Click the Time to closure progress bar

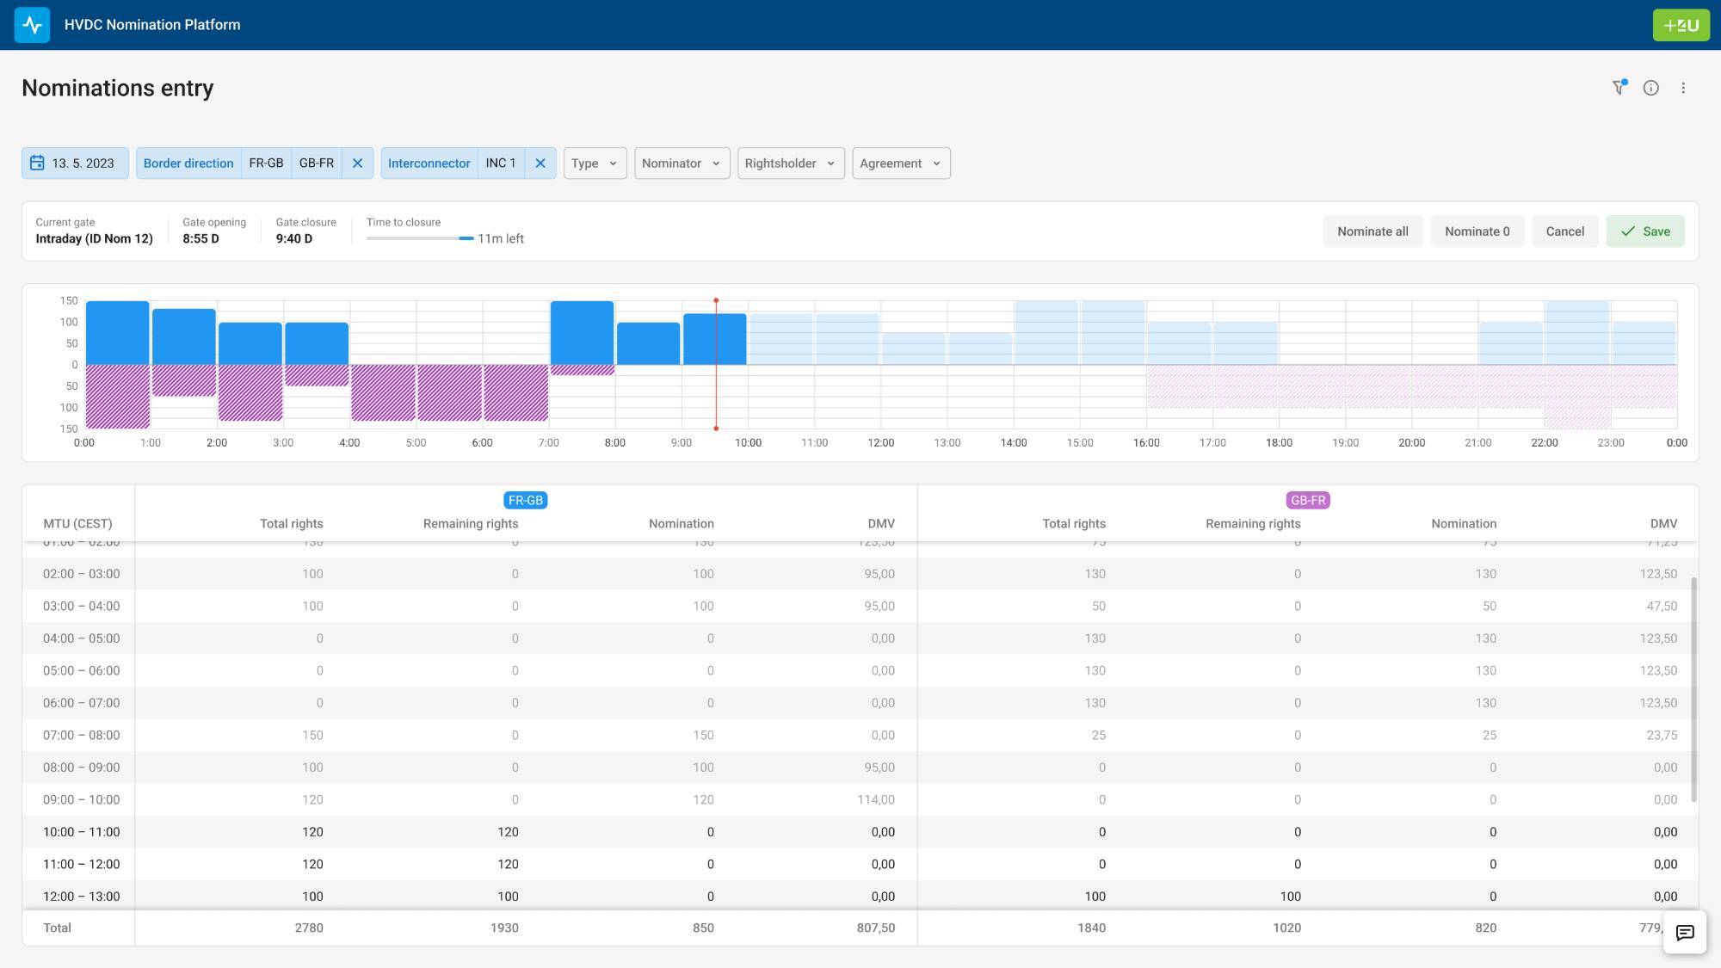tap(420, 238)
